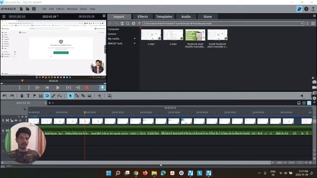The height and width of the screenshot is (178, 317).
Task: Open the 2022-01-28 movie tab dropdown
Action: 45,103
